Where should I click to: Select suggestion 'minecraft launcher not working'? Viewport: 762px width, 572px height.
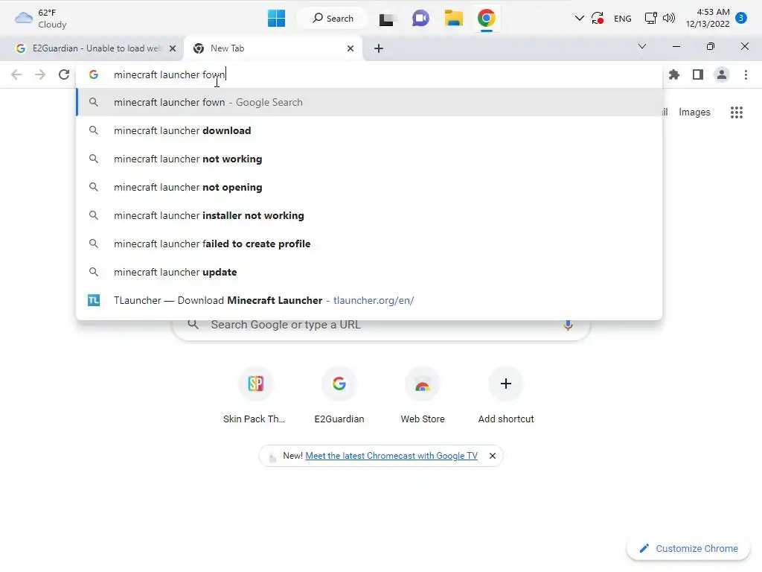pos(369,159)
